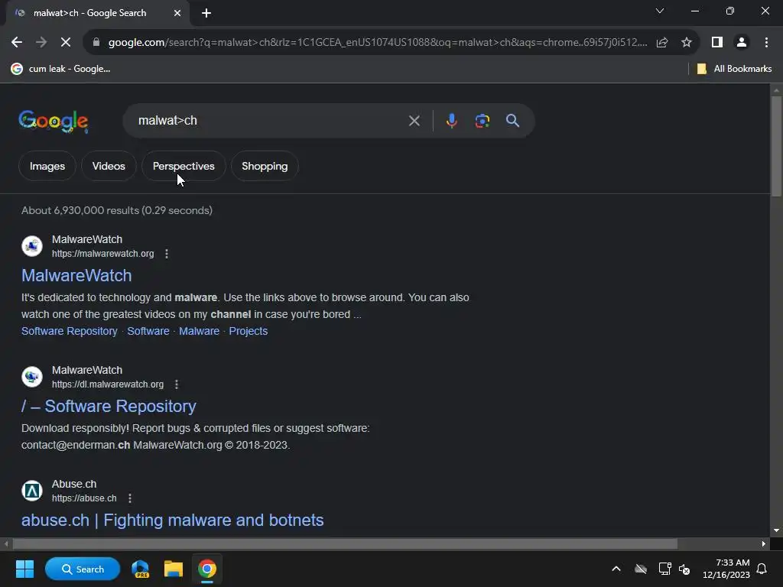Bookmark this tab with star icon
The height and width of the screenshot is (587, 783).
tap(687, 43)
